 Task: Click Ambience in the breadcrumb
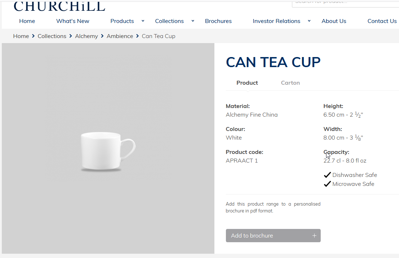[120, 36]
